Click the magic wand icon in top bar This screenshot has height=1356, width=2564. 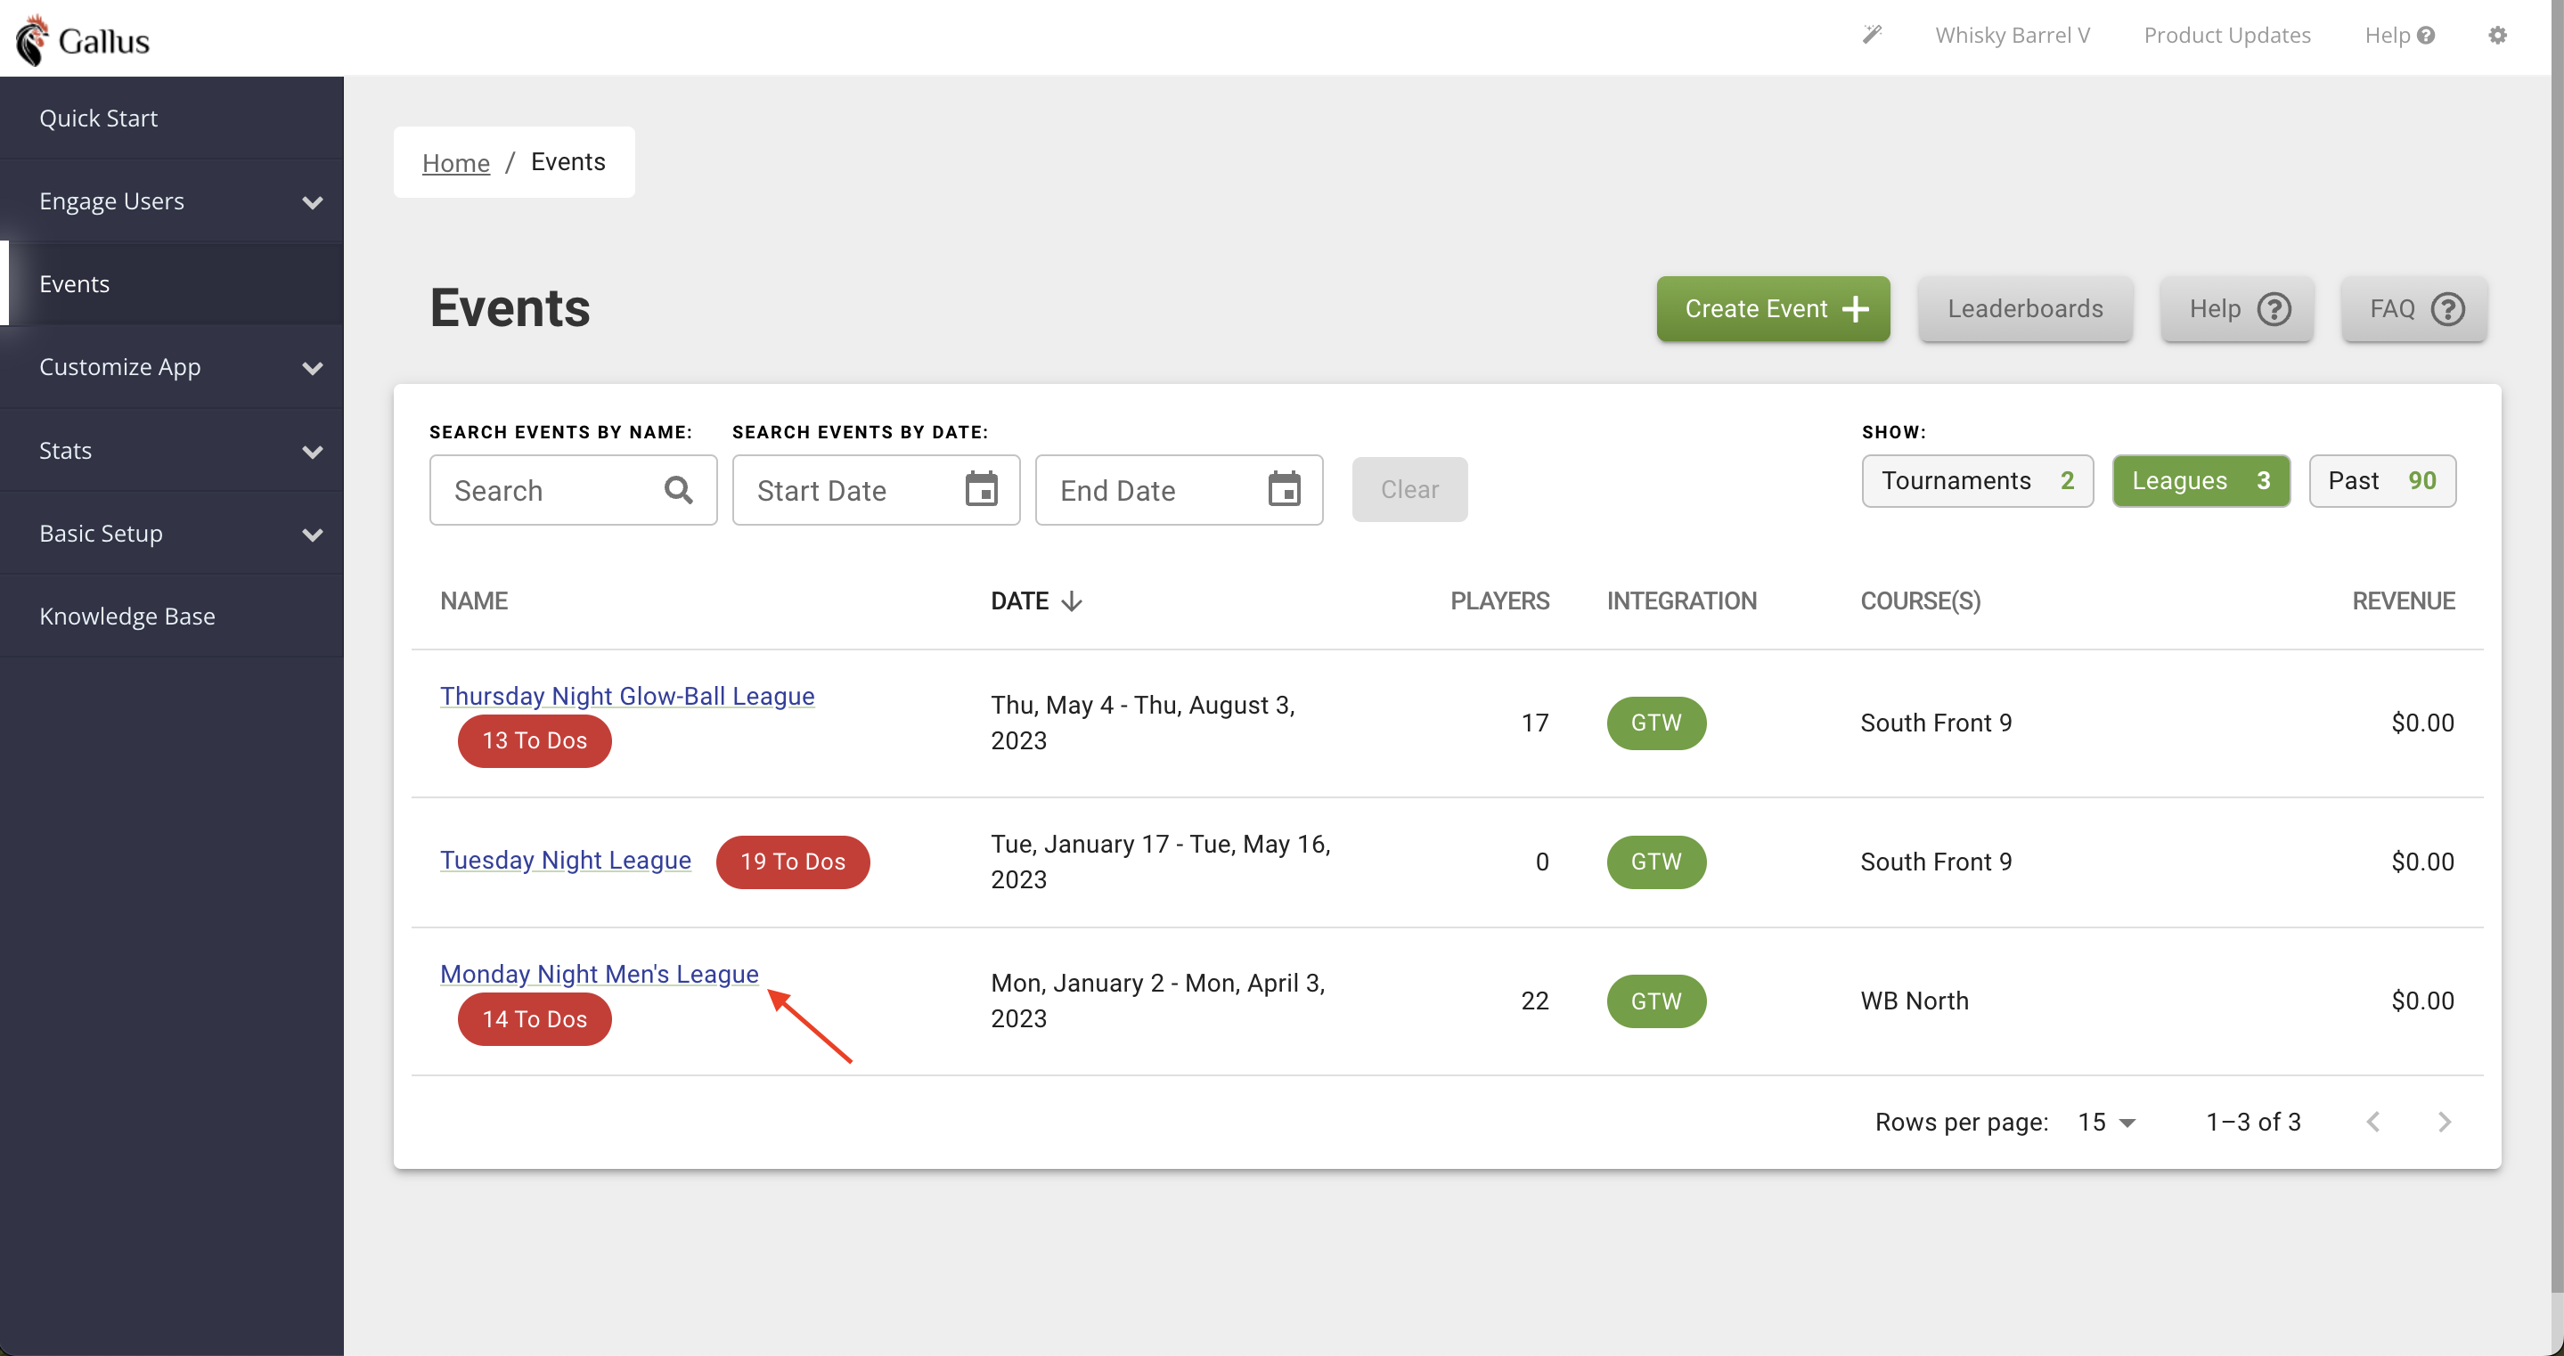click(x=1873, y=35)
